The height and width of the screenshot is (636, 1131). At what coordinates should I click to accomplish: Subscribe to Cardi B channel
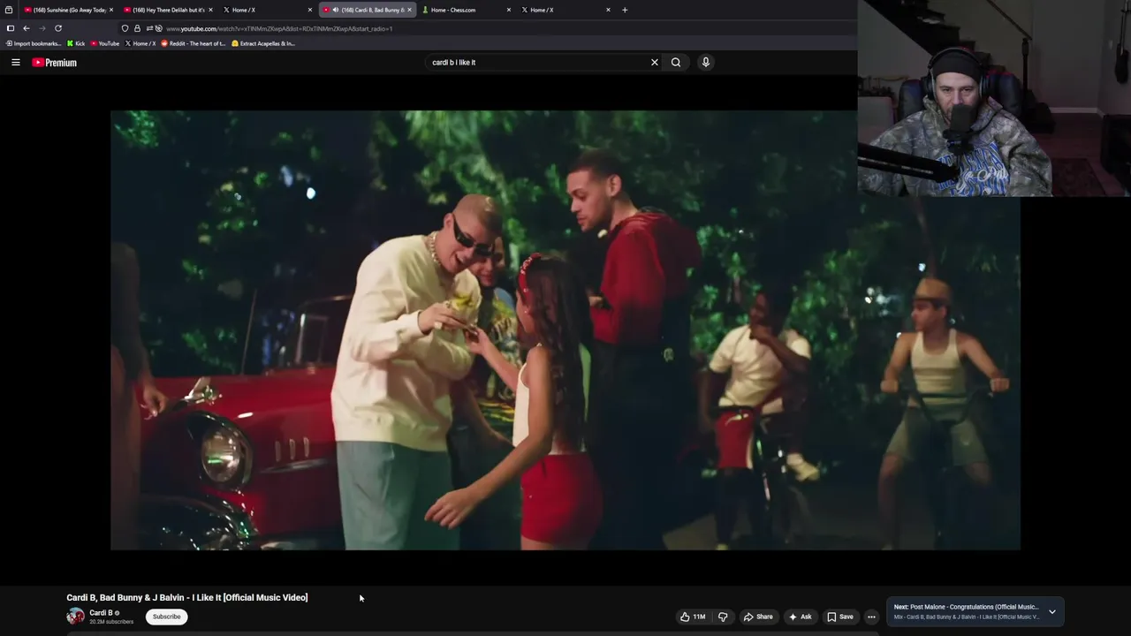coord(166,617)
